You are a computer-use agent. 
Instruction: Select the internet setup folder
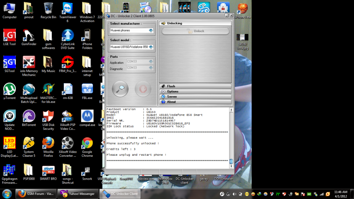click(x=87, y=66)
